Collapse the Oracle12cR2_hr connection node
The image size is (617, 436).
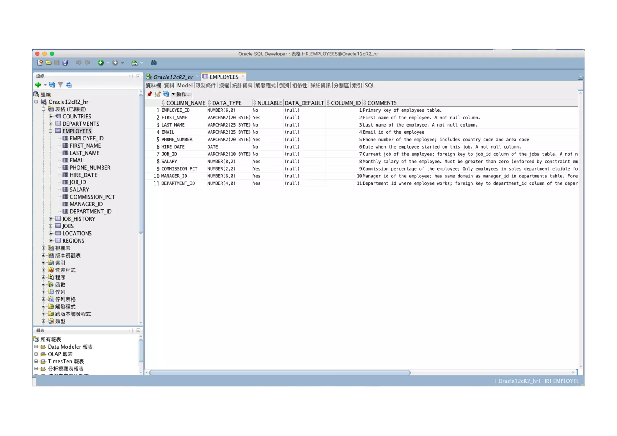coord(36,102)
